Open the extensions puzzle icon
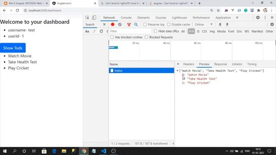This screenshot has height=155, width=276. pos(259,10)
